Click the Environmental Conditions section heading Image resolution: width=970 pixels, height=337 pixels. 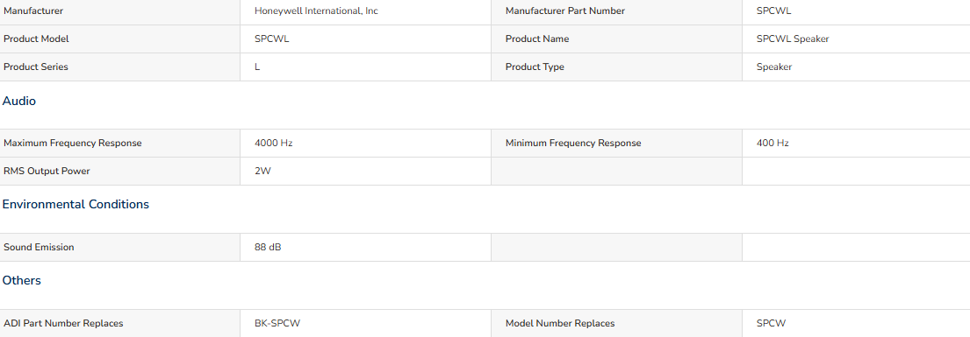(75, 204)
